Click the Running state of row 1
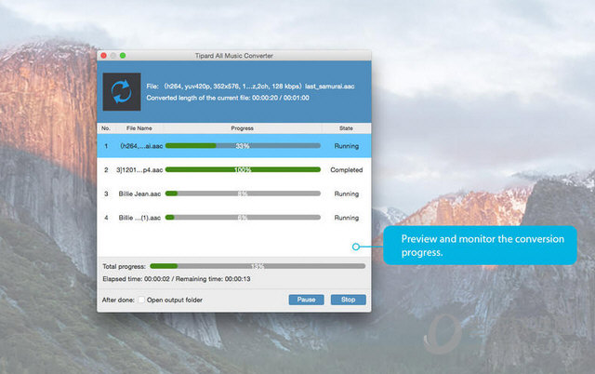The height and width of the screenshot is (374, 595). pyautogui.click(x=347, y=146)
